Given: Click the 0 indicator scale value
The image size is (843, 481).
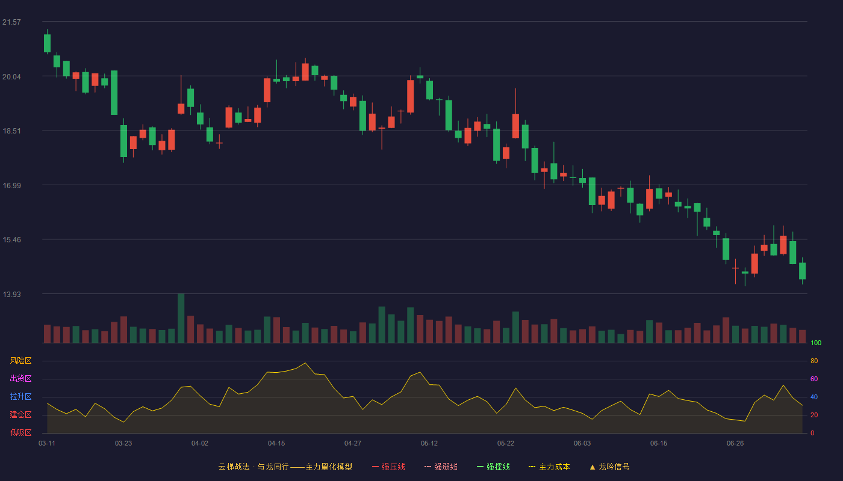Looking at the screenshot, I should [812, 434].
